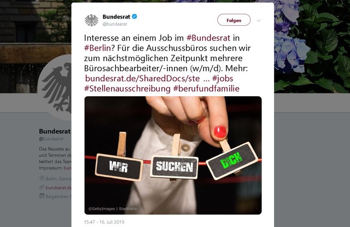Open the #berufundfamilie hashtag
The width and height of the screenshot is (350, 227).
click(206, 89)
